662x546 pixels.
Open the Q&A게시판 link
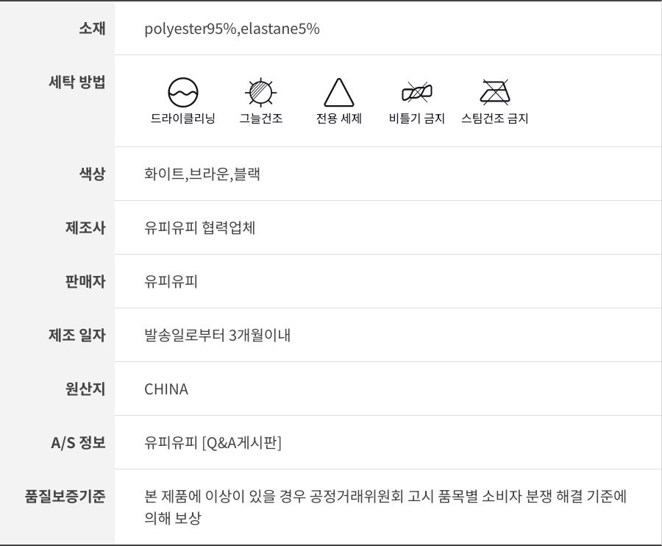[x=242, y=443]
